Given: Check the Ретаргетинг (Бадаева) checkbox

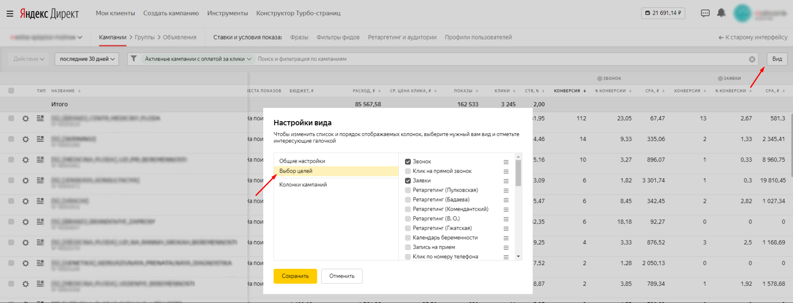Looking at the screenshot, I should (x=408, y=200).
